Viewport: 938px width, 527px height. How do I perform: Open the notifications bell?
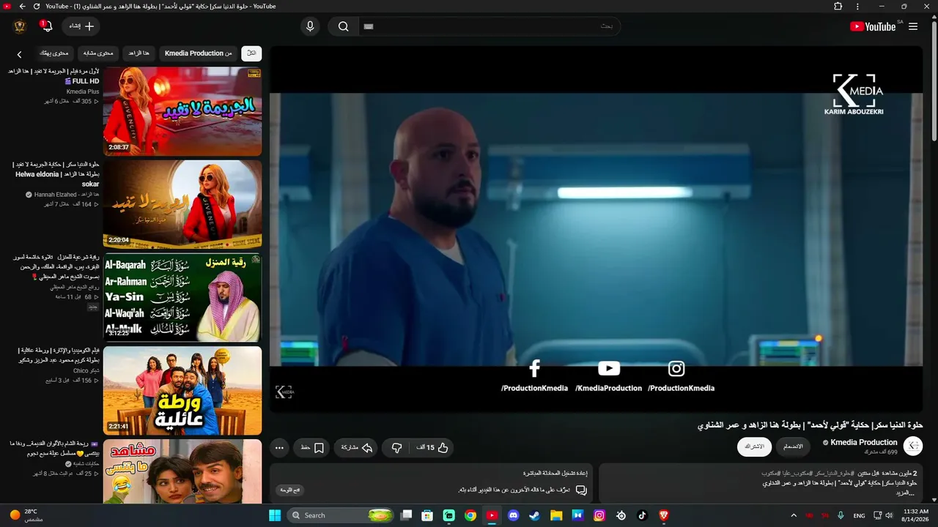47,26
